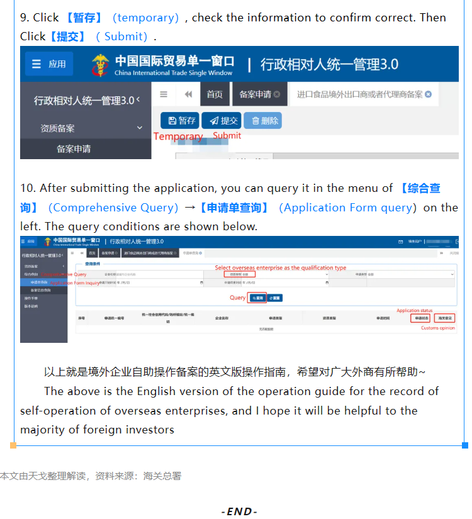Collapse the 行政相对人统一管理3.0 sidebar header
The height and width of the screenshot is (519, 472).
138,100
